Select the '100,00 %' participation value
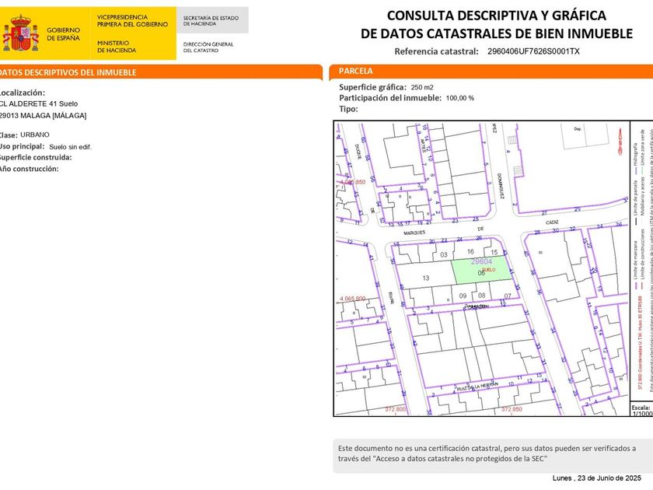Viewport: 653px width, 490px height. [x=459, y=98]
